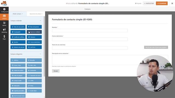Viewport: 175px width, 98px height.
Task: Add a Net Promoter Score field
Action: (x=18, y=96)
